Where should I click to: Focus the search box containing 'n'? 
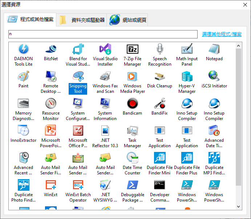point(103,34)
